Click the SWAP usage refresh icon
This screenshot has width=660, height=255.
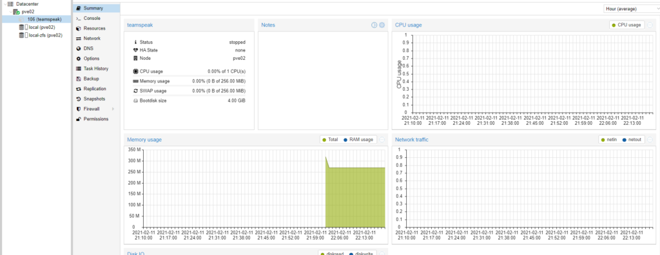click(135, 91)
